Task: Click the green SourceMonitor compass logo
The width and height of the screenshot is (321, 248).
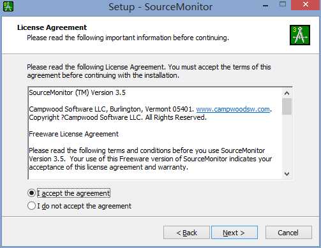Action: click(300, 35)
